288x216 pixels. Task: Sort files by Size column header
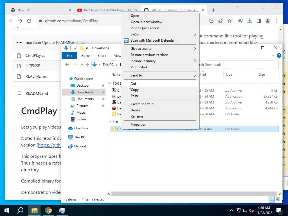268,75
